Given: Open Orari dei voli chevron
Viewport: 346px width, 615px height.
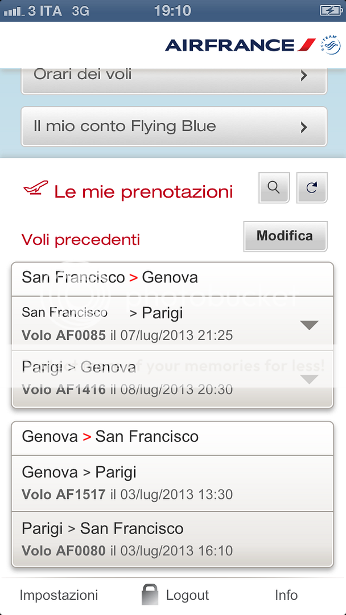Looking at the screenshot, I should (304, 75).
